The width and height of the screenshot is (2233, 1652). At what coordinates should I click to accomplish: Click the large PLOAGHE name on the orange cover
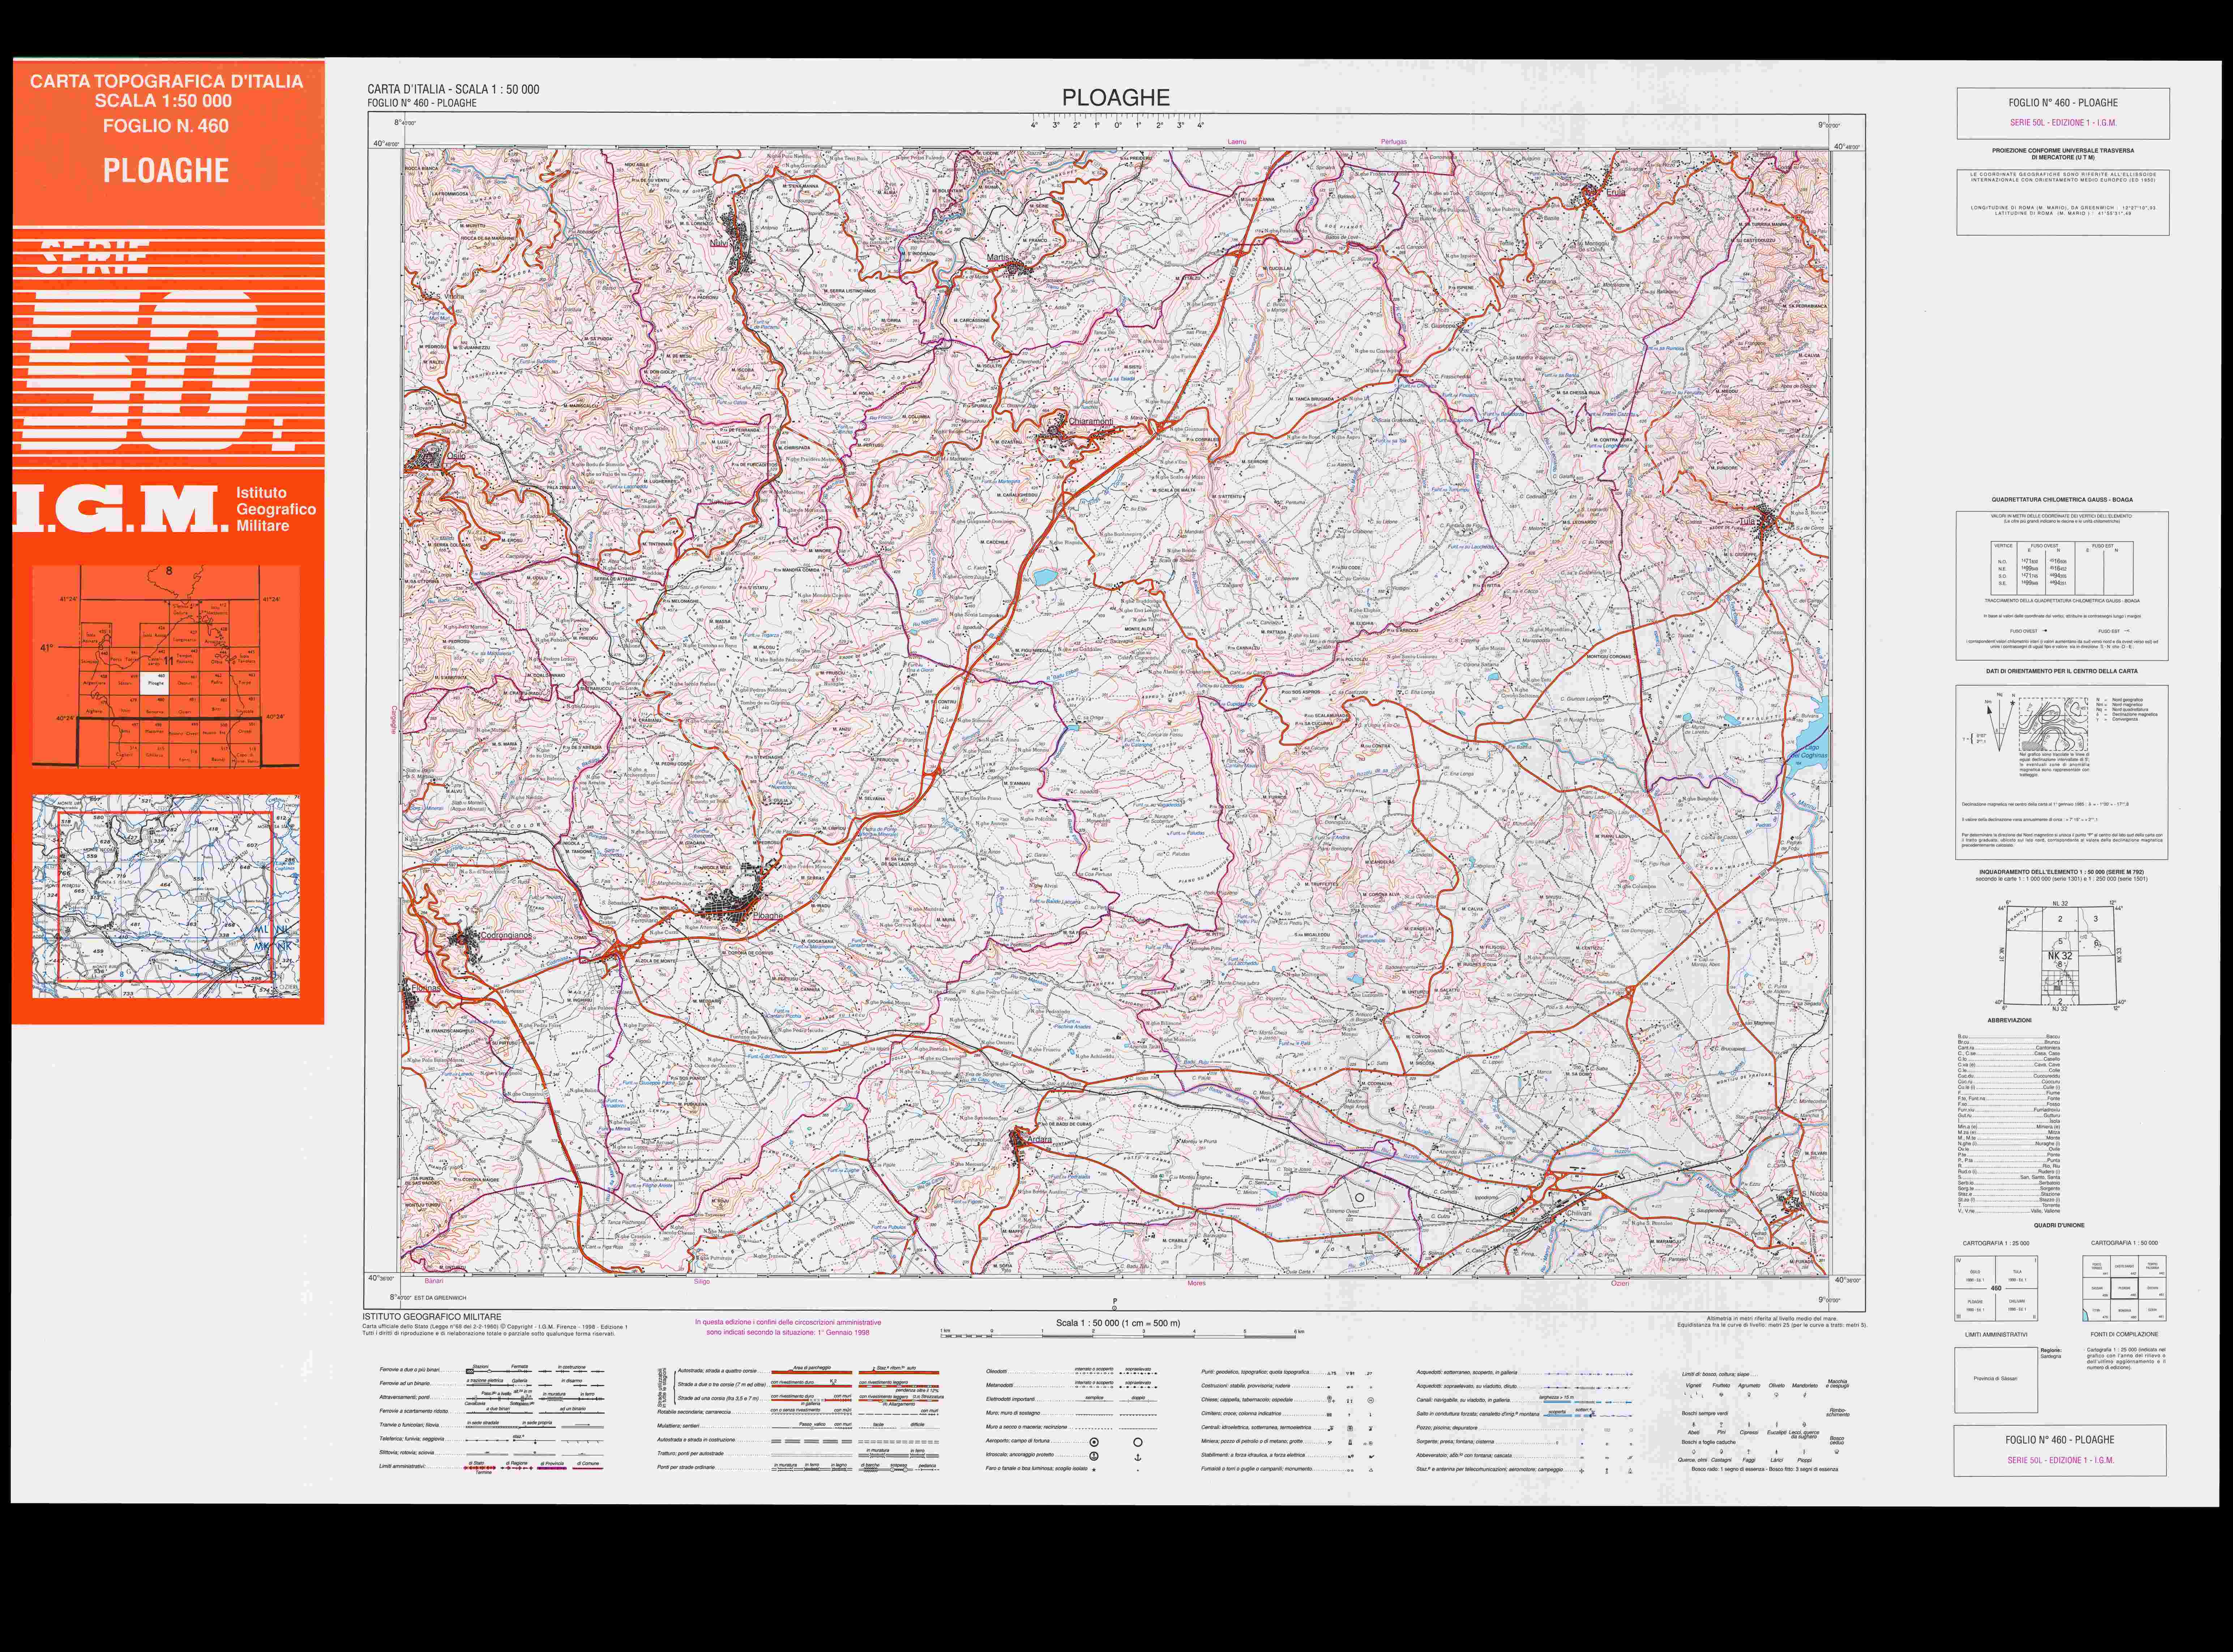[x=166, y=171]
